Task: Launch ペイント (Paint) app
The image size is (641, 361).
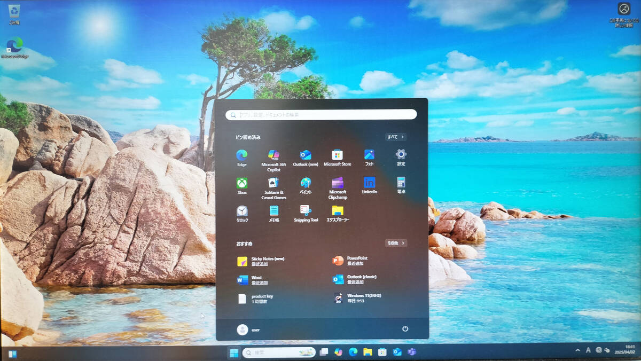Action: tap(306, 185)
